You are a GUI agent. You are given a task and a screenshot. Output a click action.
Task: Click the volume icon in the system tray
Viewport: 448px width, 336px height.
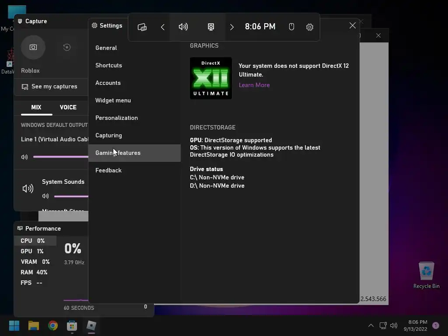[394, 325]
